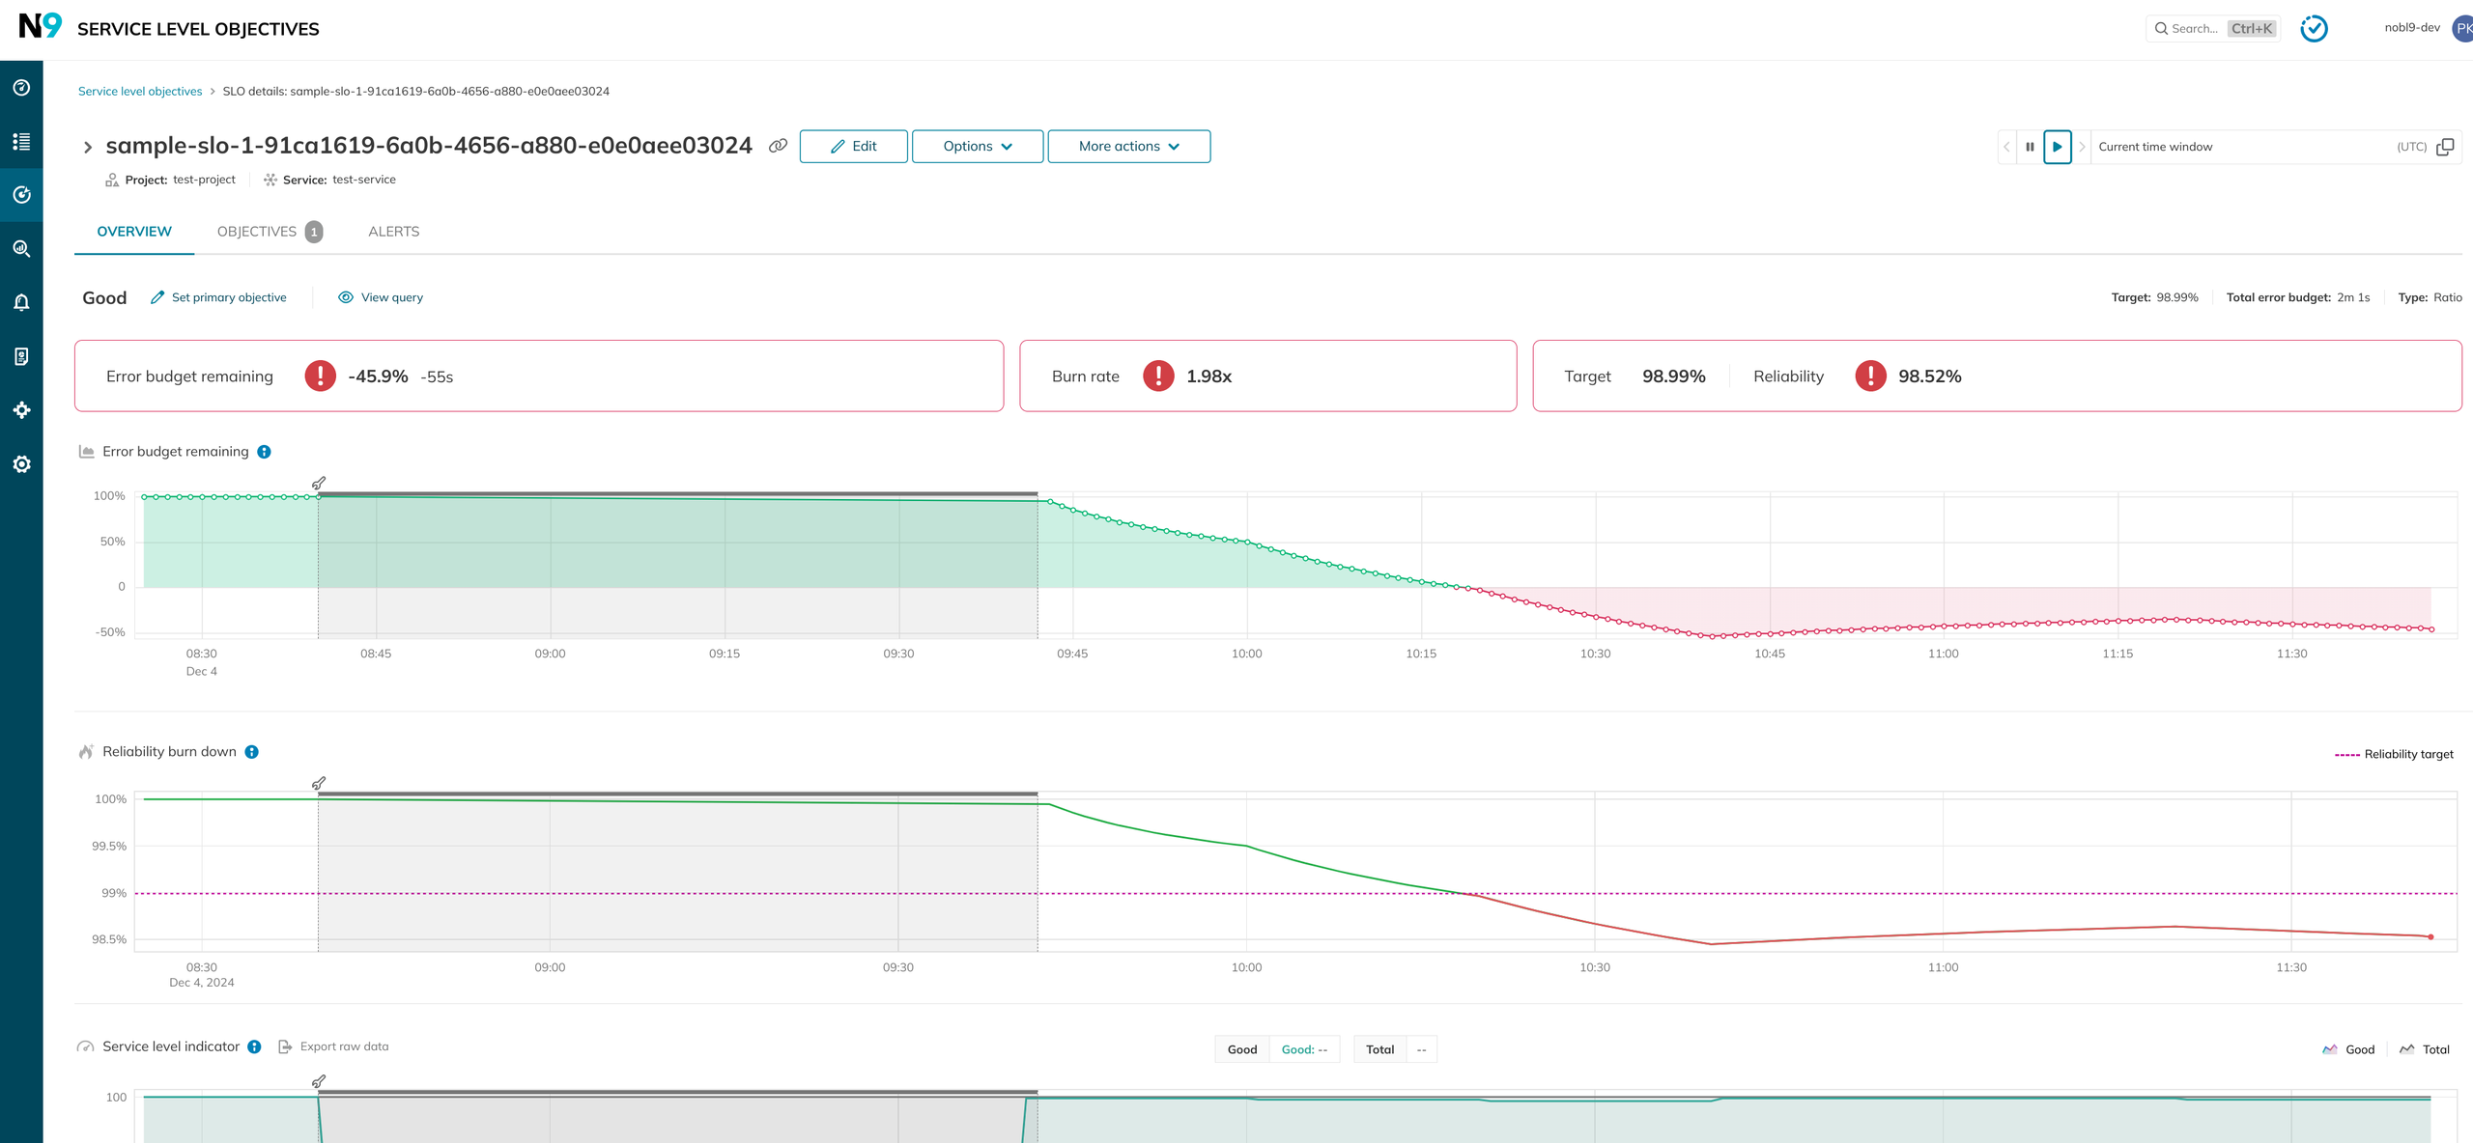This screenshot has height=1143, width=2473.
Task: Toggle Reliability target legend line
Action: click(x=2394, y=754)
